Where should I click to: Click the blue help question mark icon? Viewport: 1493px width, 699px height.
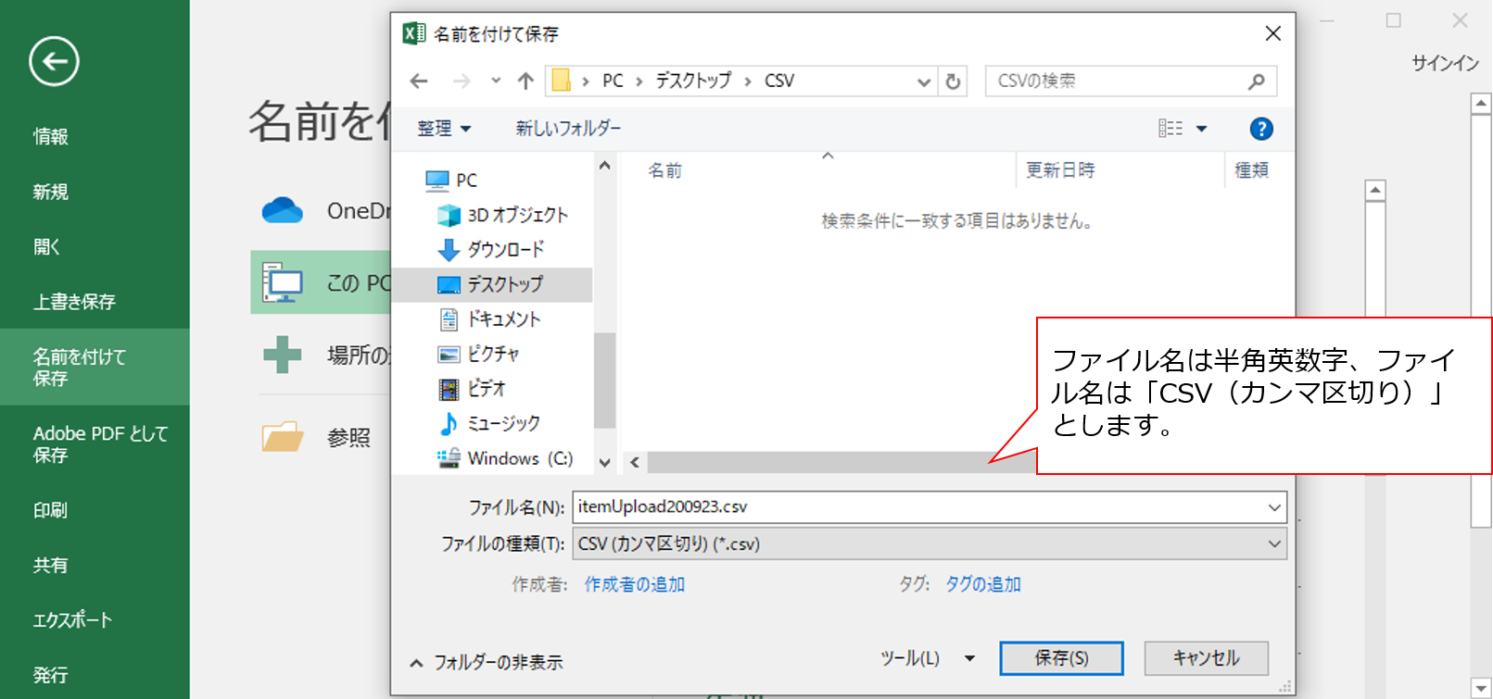coord(1260,129)
